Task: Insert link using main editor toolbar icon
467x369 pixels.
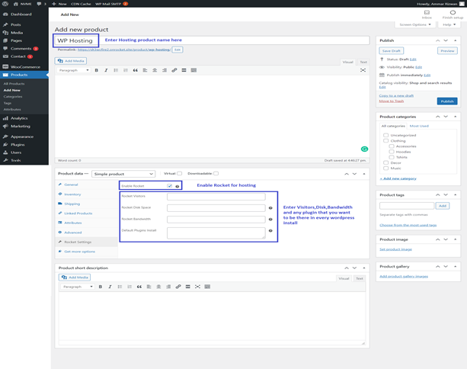Action: pos(174,70)
